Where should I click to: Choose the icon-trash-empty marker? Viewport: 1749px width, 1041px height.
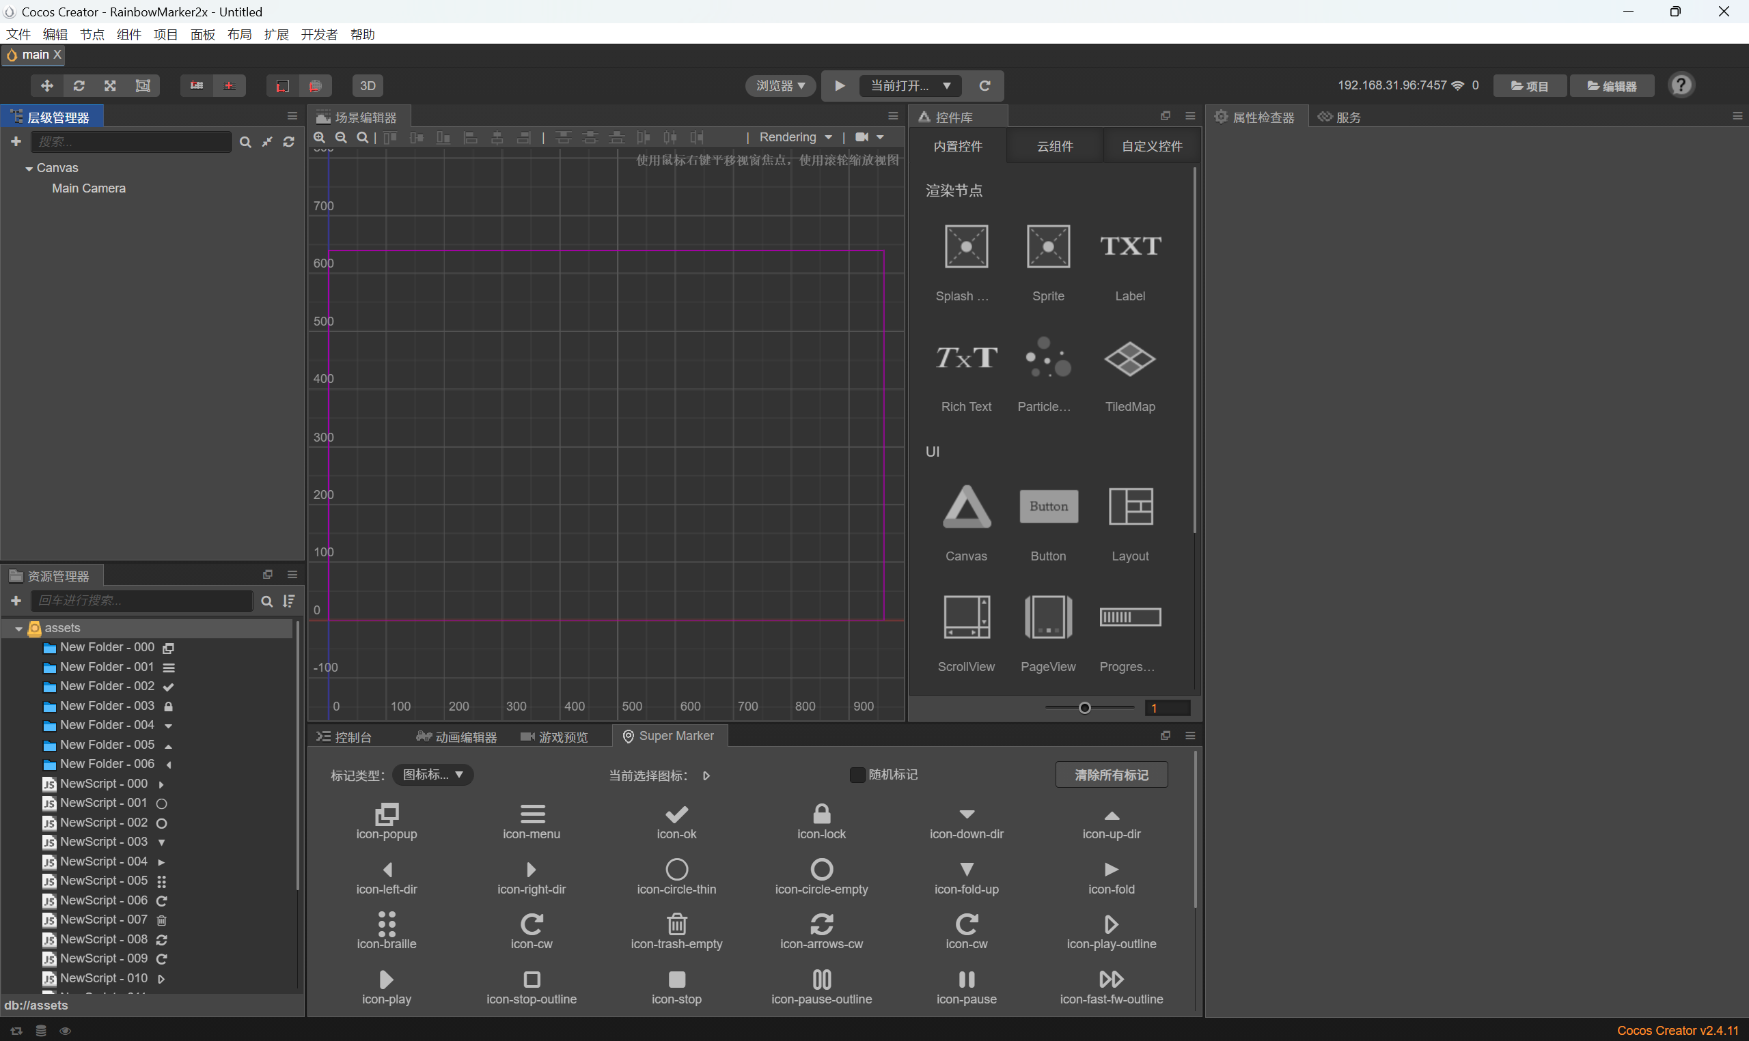coord(676,924)
